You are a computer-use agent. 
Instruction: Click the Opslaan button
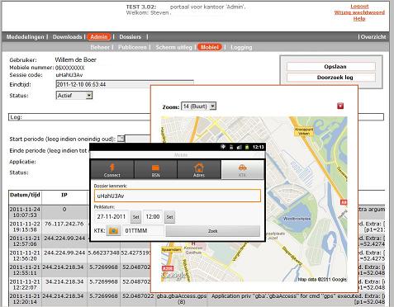pos(331,67)
